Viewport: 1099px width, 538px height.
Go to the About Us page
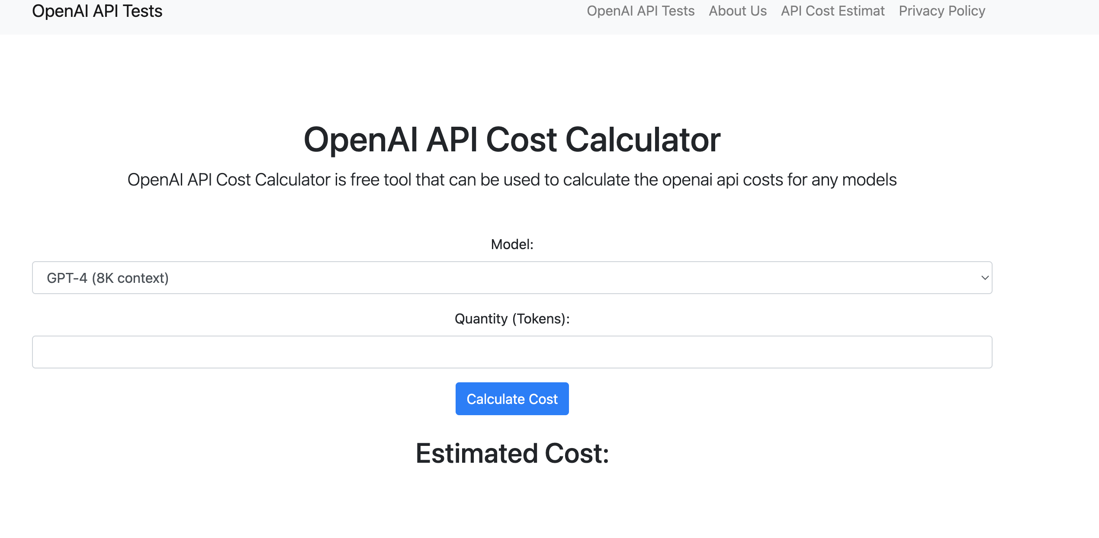pos(738,11)
